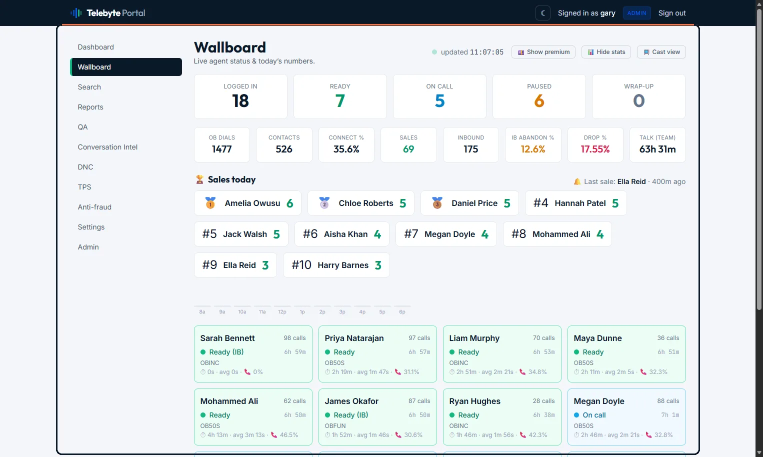Click the Connect % 35.6% stat
The image size is (763, 457).
click(x=346, y=144)
